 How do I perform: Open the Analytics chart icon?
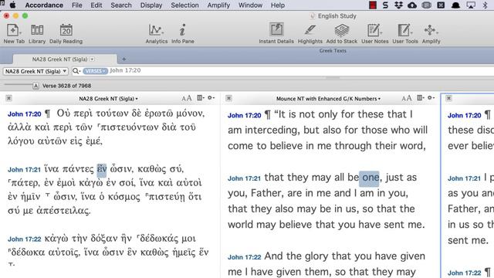pos(156,33)
